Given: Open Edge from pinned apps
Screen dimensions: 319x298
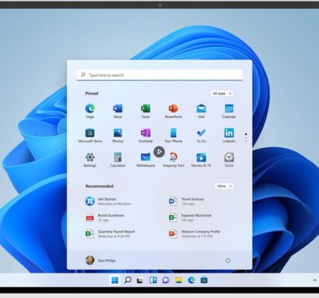Looking at the screenshot, I should pyautogui.click(x=90, y=111).
